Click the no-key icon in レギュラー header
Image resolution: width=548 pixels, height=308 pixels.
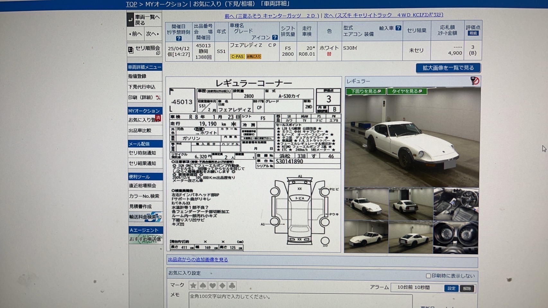point(474,81)
